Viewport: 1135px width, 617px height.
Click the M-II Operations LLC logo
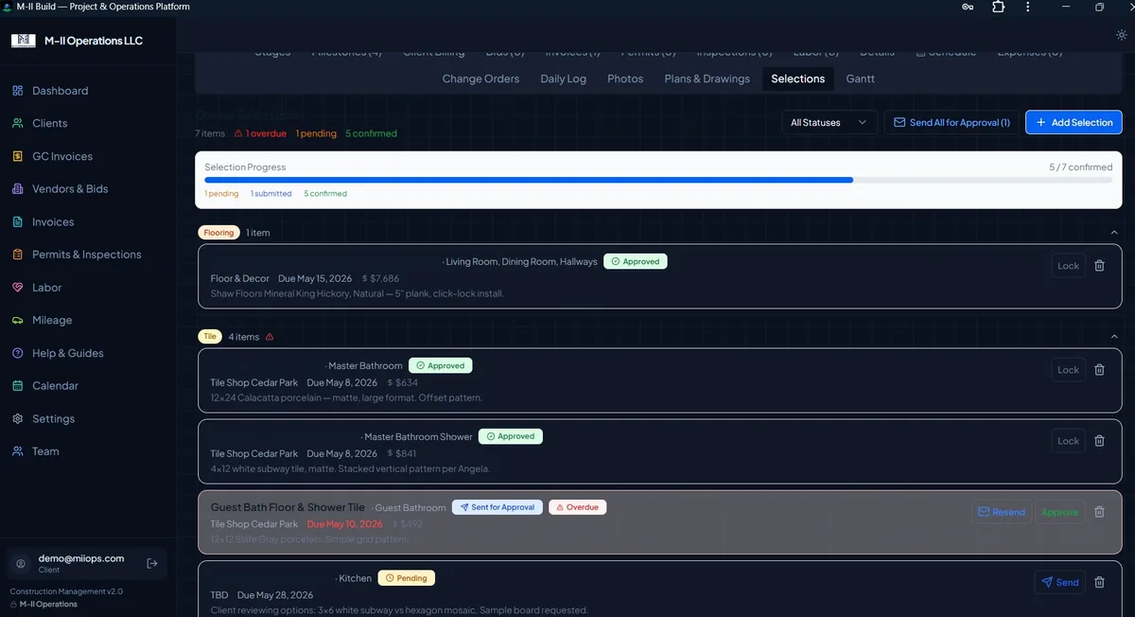pyautogui.click(x=23, y=41)
